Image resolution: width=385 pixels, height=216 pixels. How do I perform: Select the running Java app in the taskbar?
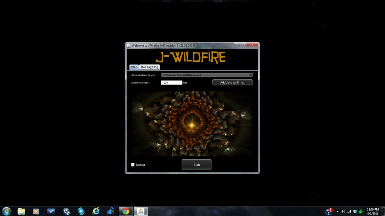(140, 211)
